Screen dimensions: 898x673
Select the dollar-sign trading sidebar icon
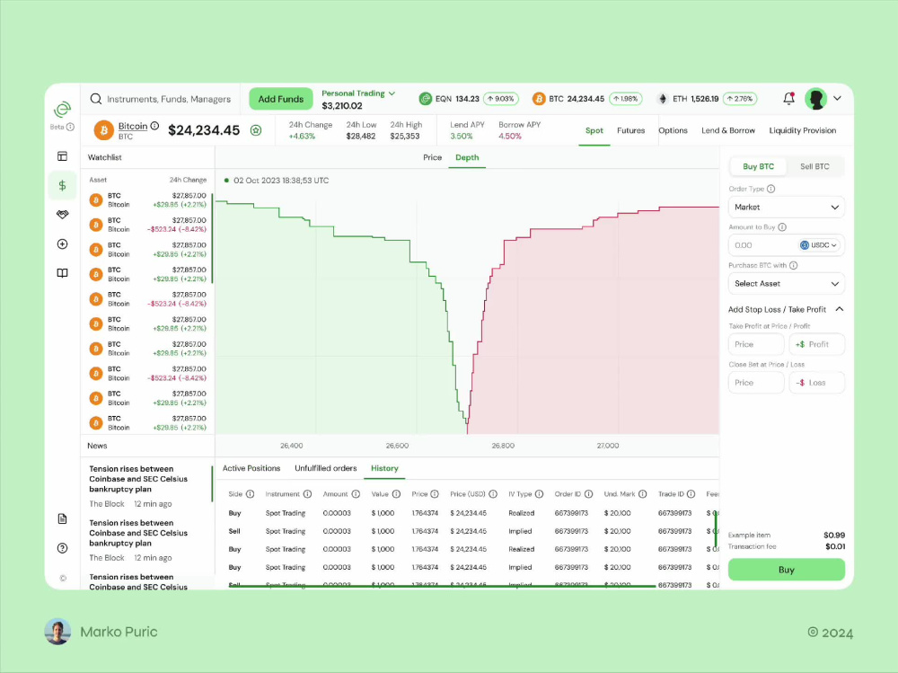(x=63, y=185)
